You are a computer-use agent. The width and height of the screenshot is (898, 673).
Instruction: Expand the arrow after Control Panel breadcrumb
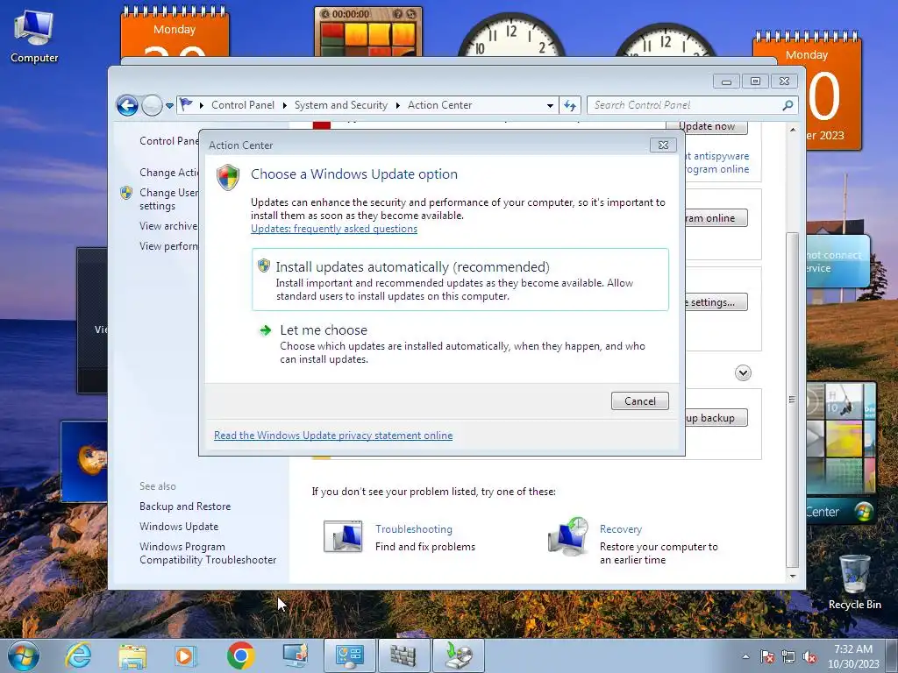pyautogui.click(x=285, y=105)
